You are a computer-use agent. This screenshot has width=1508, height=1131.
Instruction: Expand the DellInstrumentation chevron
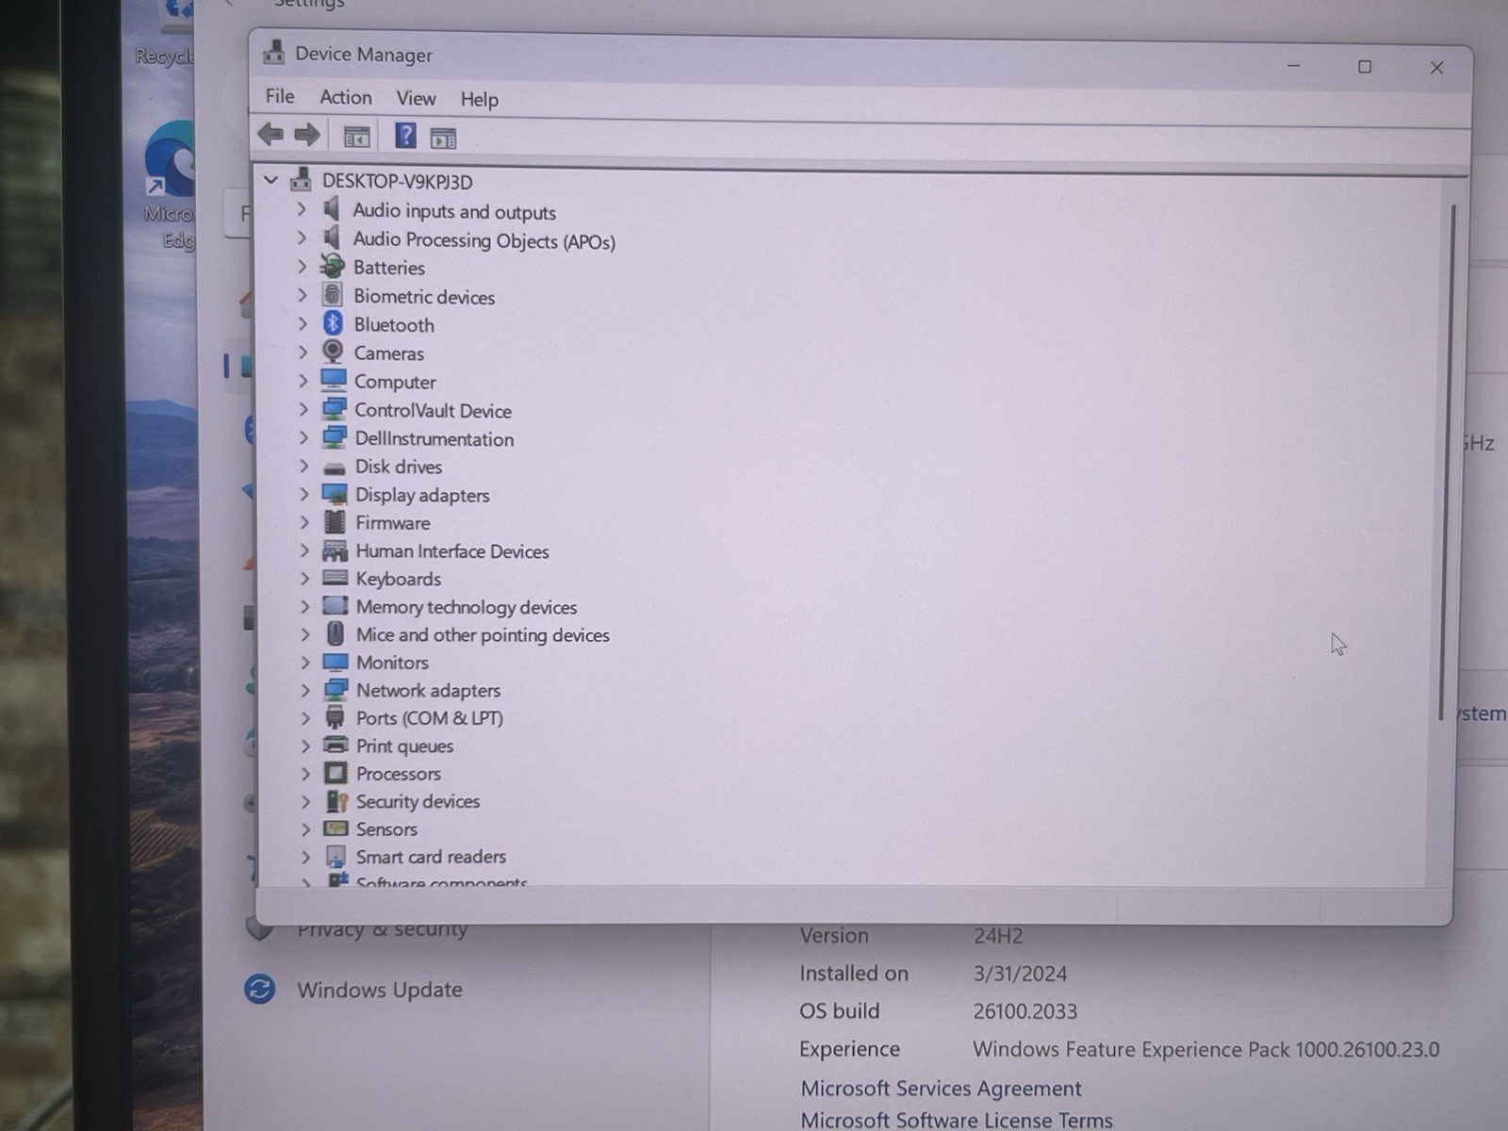click(x=303, y=437)
